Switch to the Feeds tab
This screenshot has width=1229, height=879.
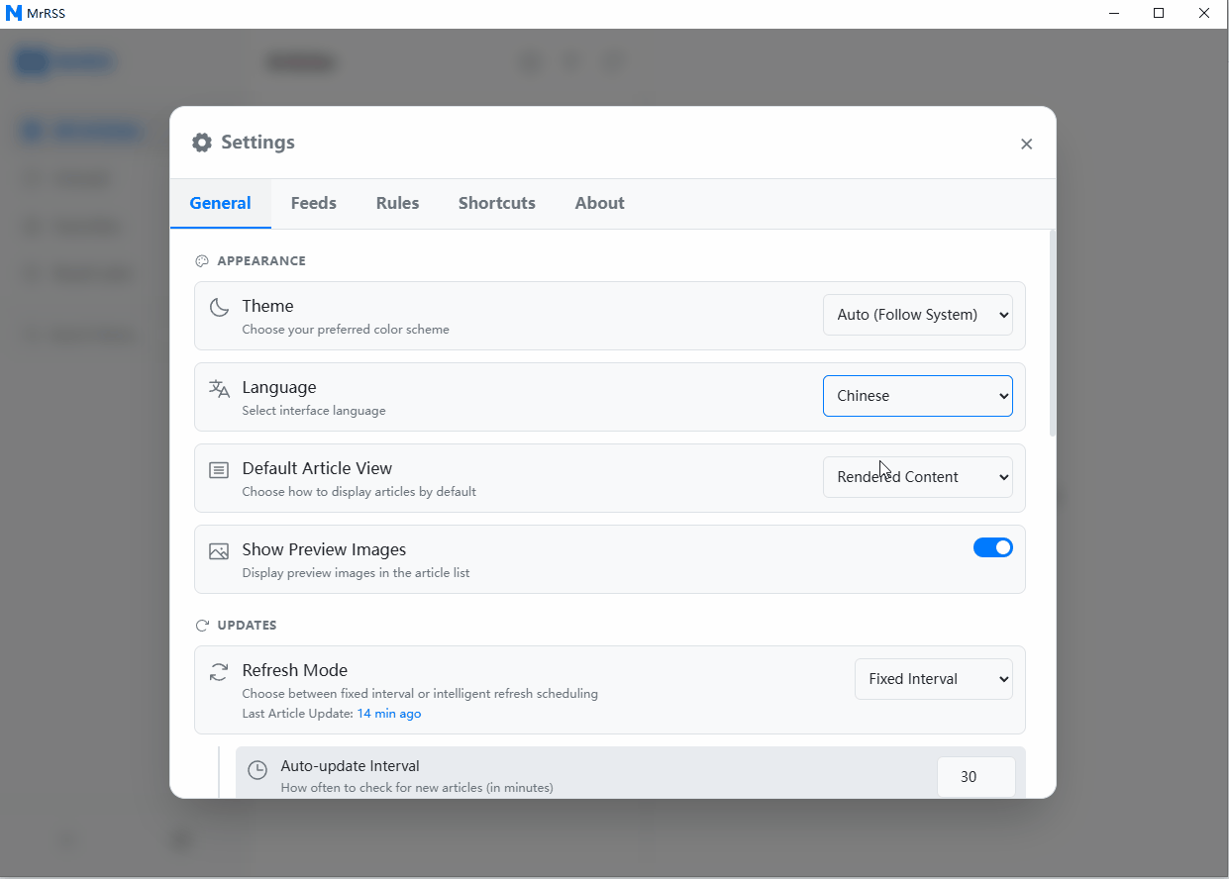tap(313, 203)
